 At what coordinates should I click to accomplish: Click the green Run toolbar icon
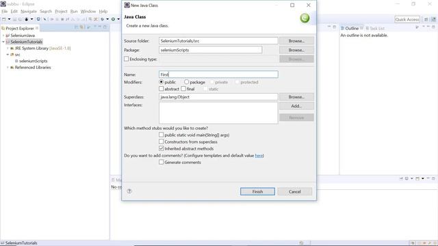[113, 19]
